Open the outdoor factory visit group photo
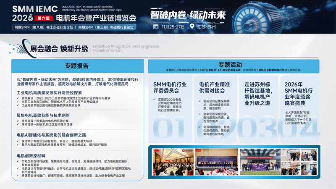Viewport: 336px width, 189px height. coord(260,162)
